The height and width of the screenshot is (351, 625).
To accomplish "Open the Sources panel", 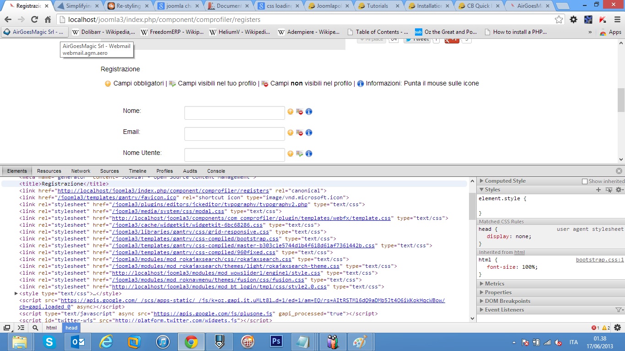I will tap(109, 171).
